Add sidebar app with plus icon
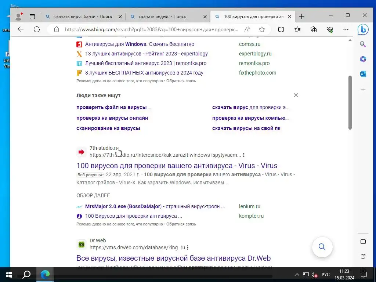 pyautogui.click(x=363, y=90)
